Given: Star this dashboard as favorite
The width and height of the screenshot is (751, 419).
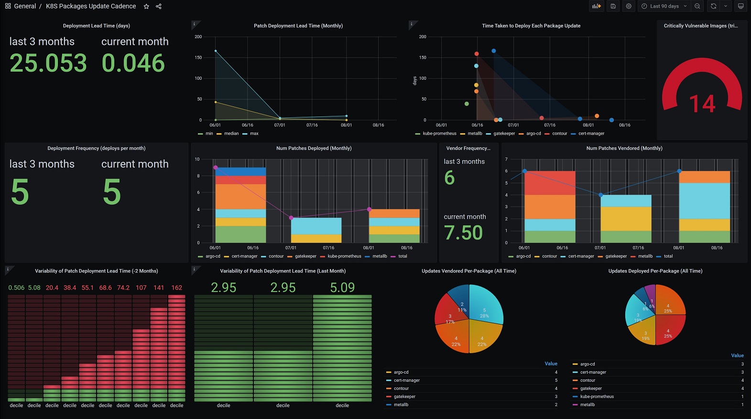Looking at the screenshot, I should pyautogui.click(x=146, y=6).
